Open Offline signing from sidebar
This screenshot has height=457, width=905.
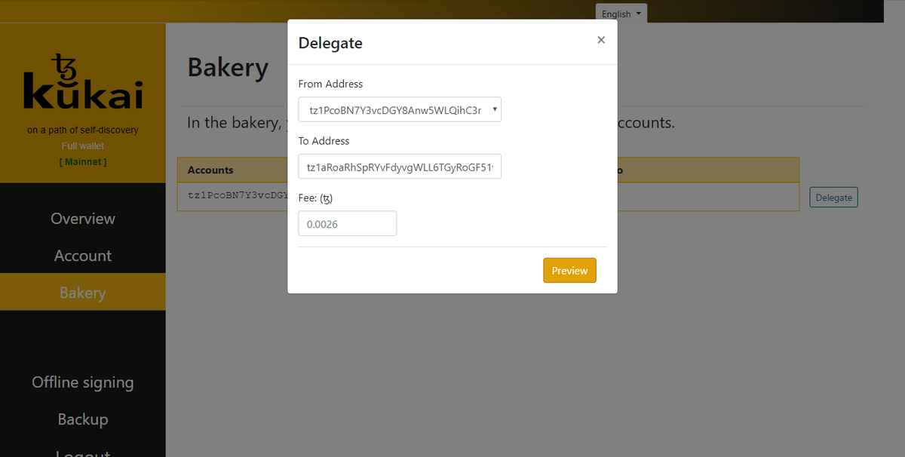click(83, 382)
